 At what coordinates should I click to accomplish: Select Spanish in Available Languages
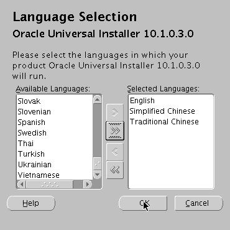coord(55,122)
